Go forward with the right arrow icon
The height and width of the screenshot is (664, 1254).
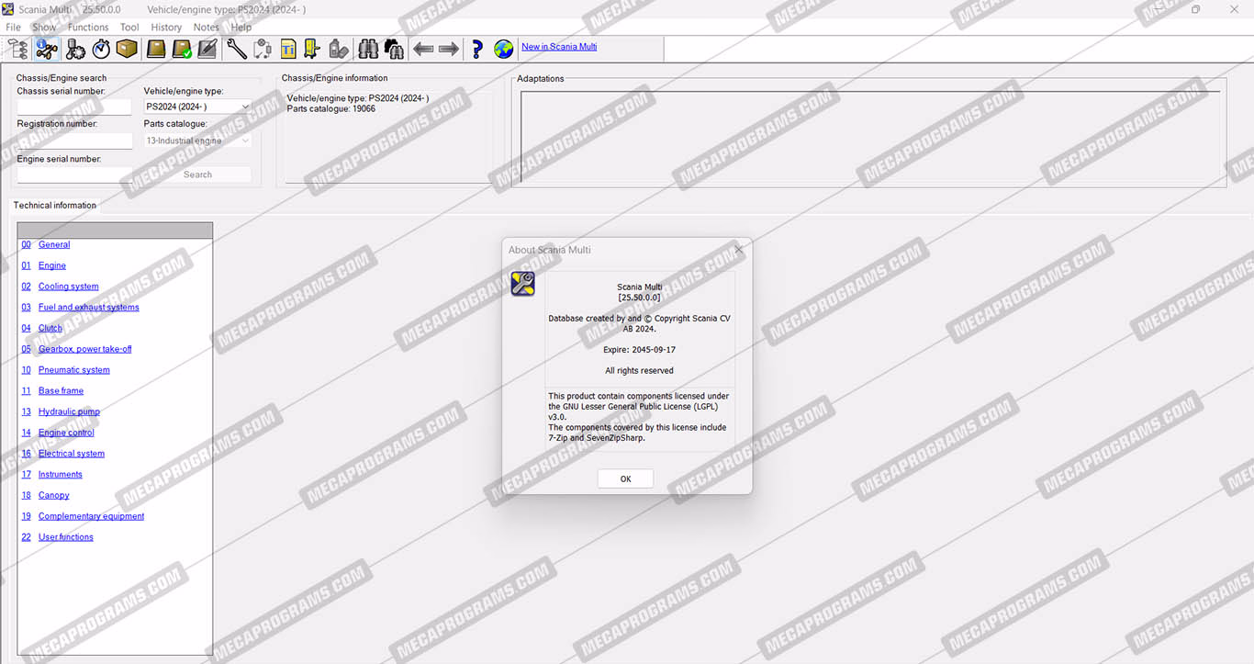click(449, 49)
